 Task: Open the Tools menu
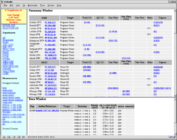tap(42, 5)
